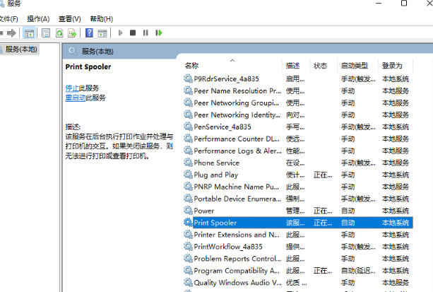The width and height of the screenshot is (433, 292).
Task: Click the 停止 link to stop service
Action: click(x=72, y=88)
